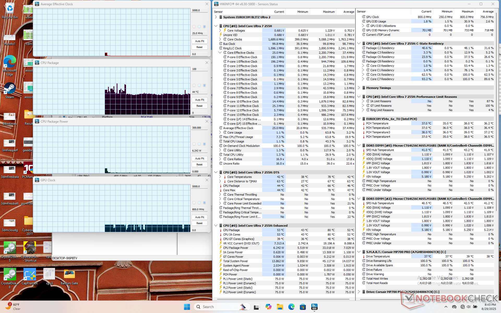Click Auto Fit in CPU Package graph
This screenshot has height=313, width=501.
pos(200,100)
